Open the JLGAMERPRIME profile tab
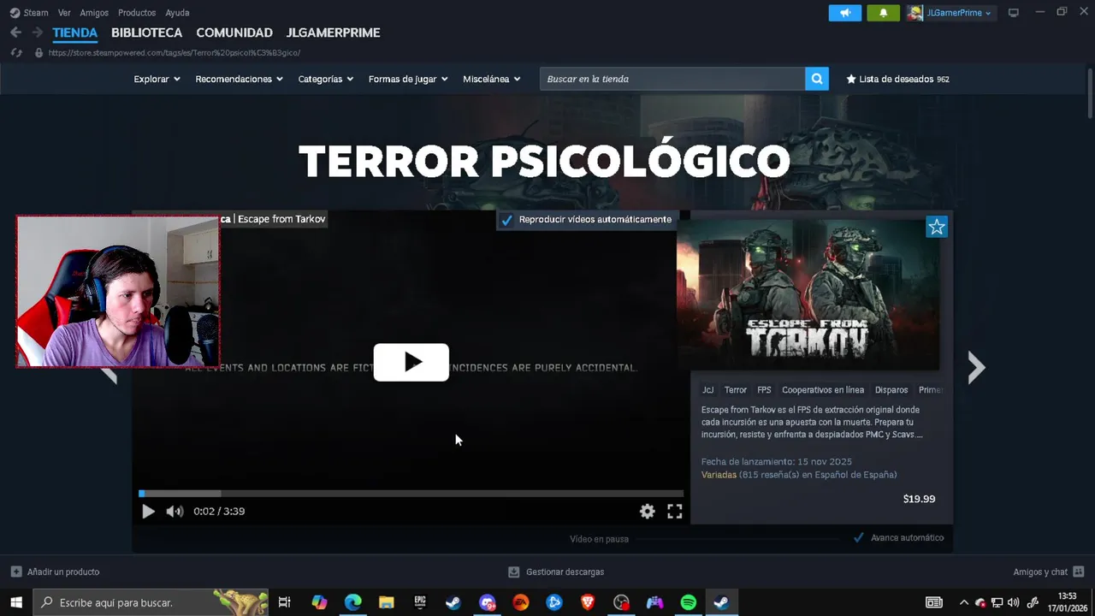 tap(333, 33)
